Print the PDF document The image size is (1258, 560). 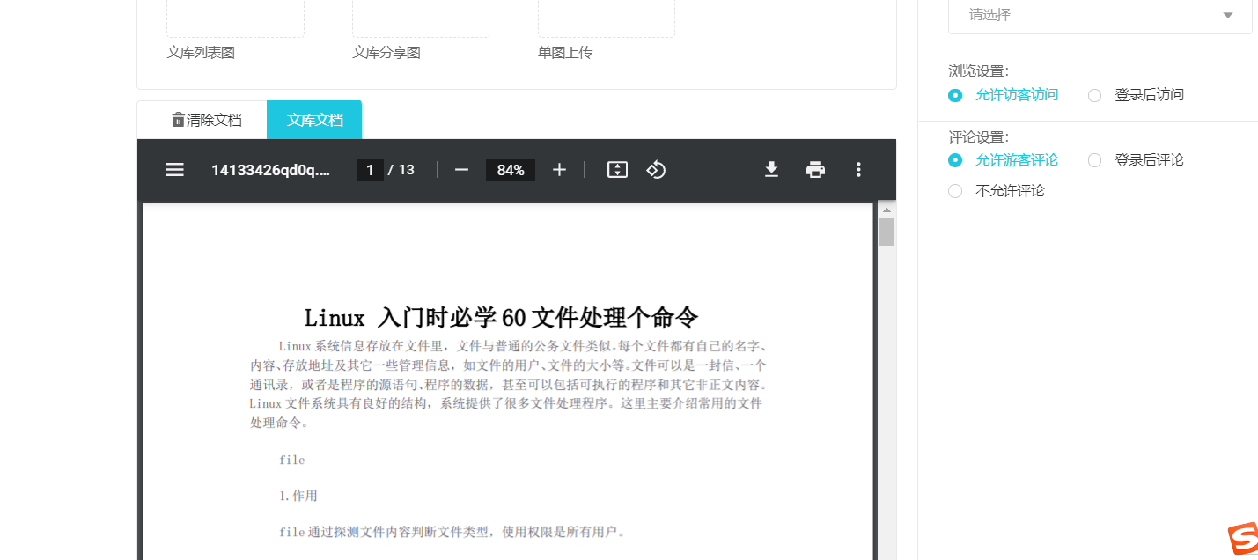coord(816,170)
